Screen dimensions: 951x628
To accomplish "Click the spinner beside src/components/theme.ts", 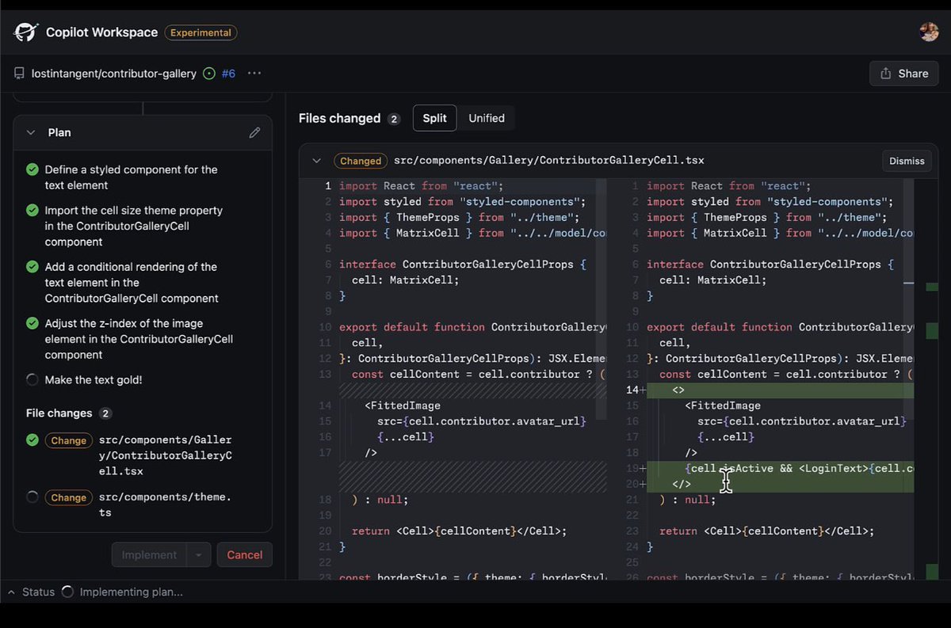I will point(32,497).
